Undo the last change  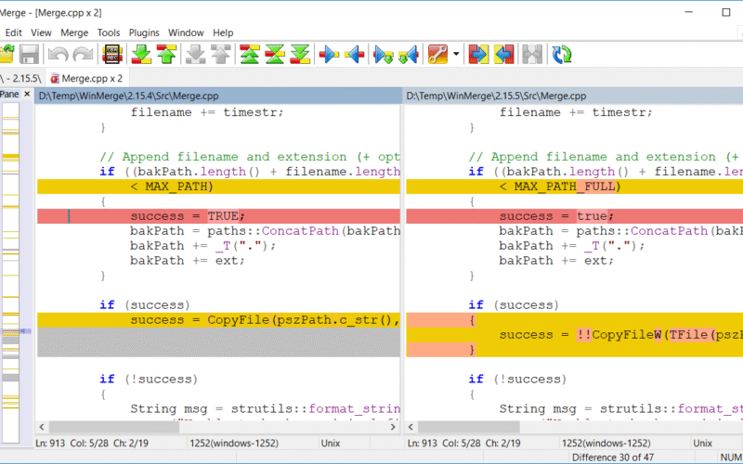click(x=59, y=55)
